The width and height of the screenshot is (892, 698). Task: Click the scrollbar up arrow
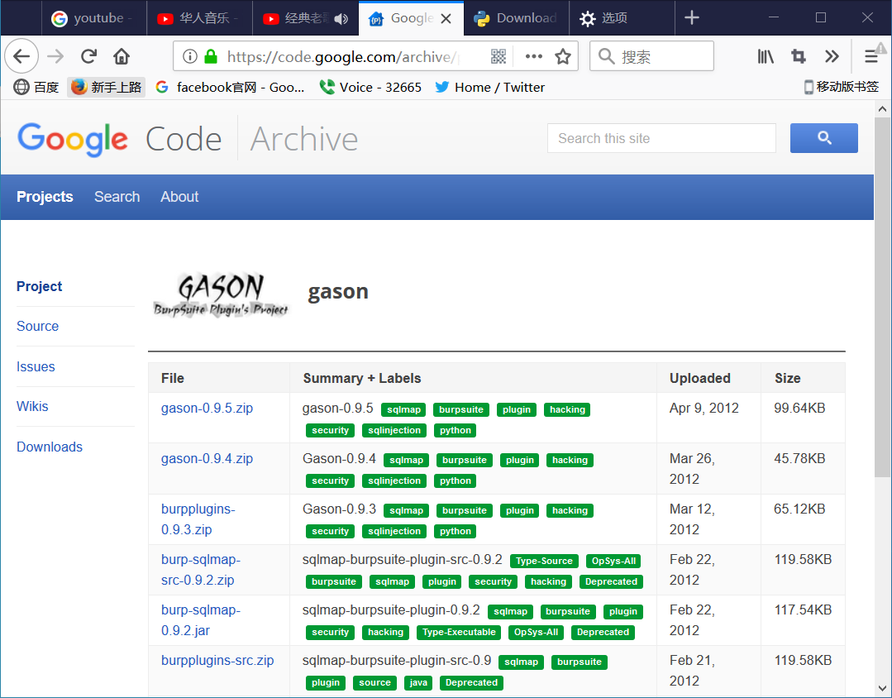[882, 108]
